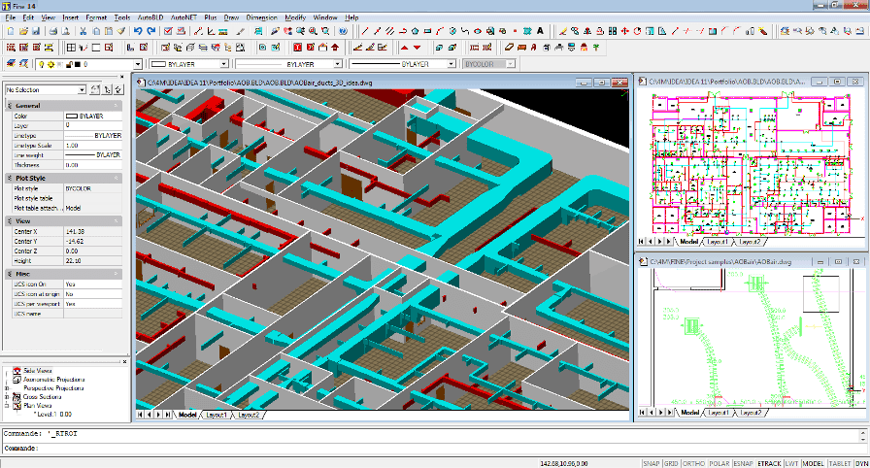Click the Help question mark icon
The height and width of the screenshot is (468, 870).
pyautogui.click(x=343, y=31)
